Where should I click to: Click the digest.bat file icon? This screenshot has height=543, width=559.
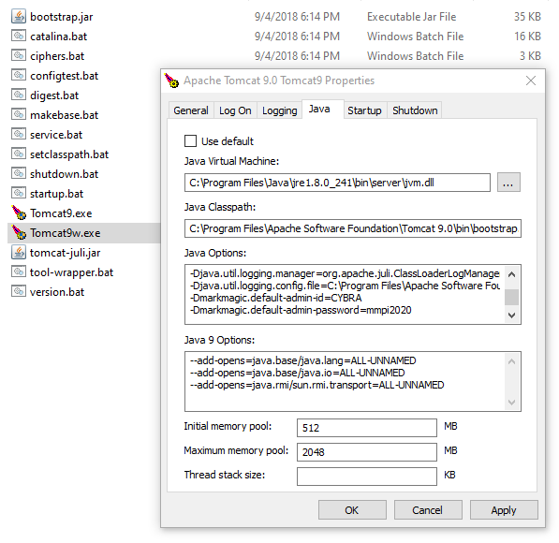tap(19, 95)
